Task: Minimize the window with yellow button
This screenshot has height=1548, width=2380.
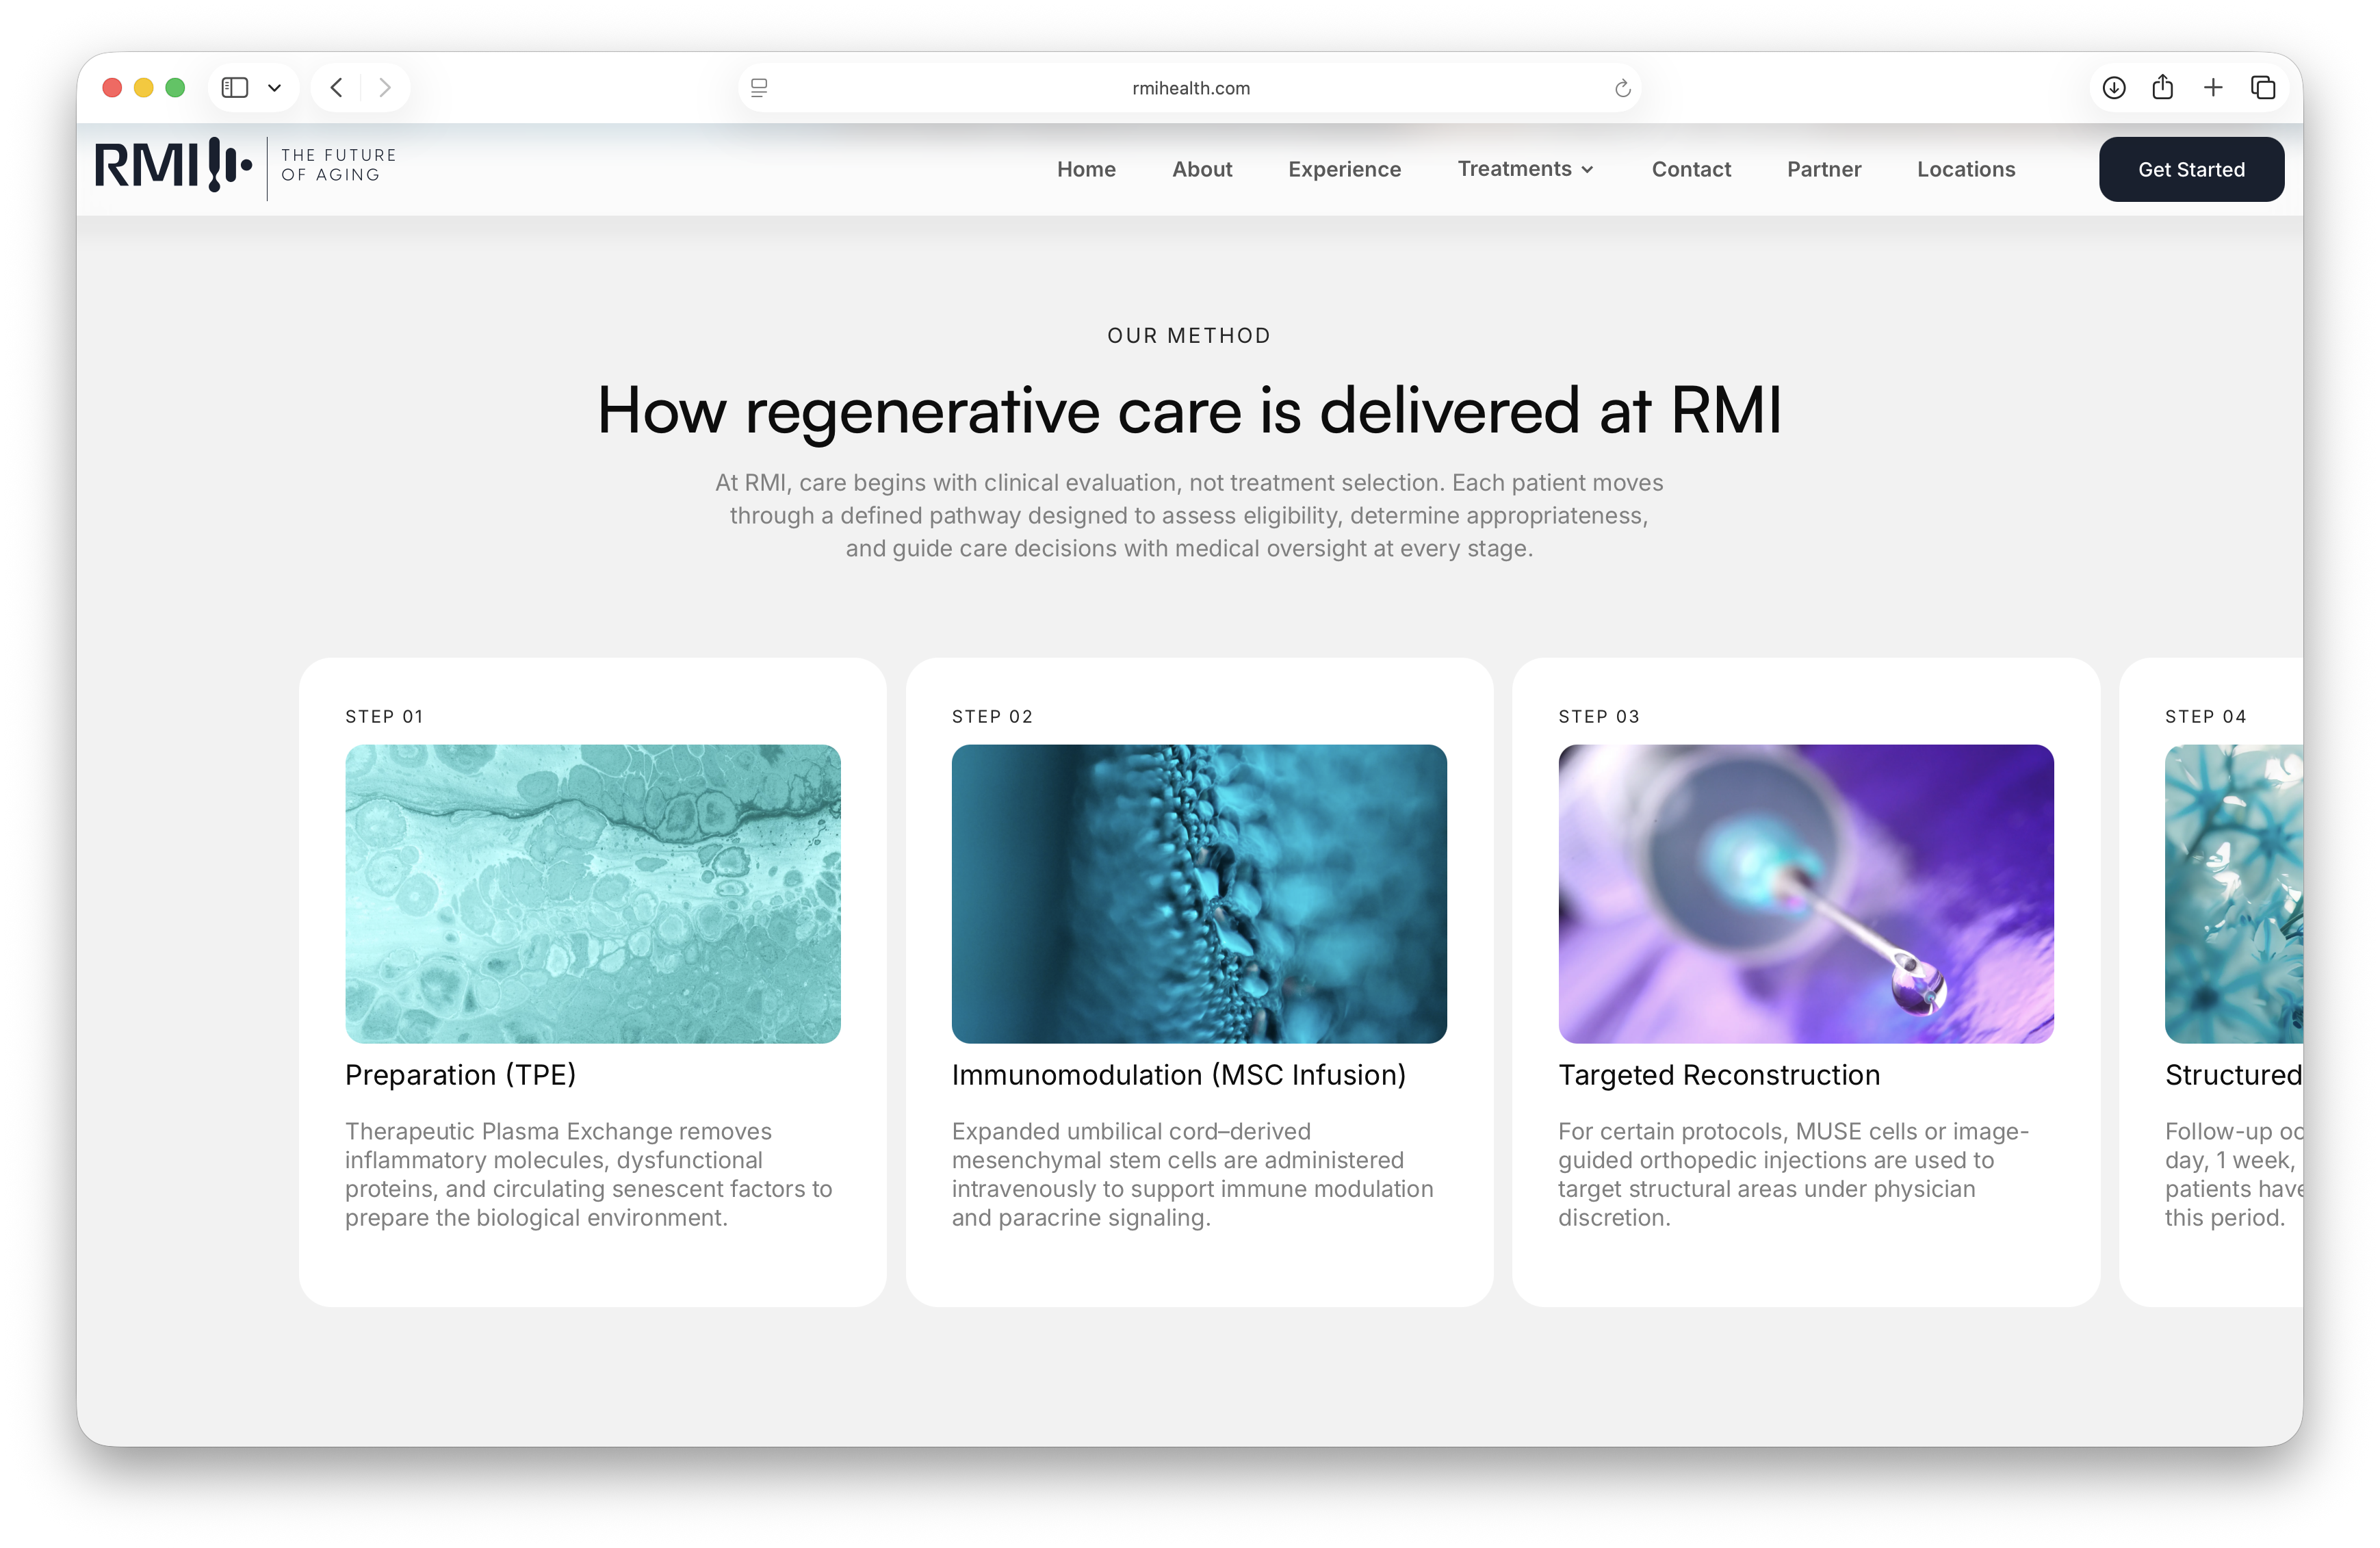Action: [143, 88]
